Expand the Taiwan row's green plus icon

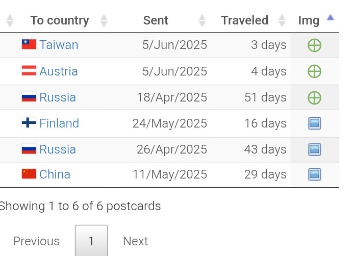click(314, 45)
